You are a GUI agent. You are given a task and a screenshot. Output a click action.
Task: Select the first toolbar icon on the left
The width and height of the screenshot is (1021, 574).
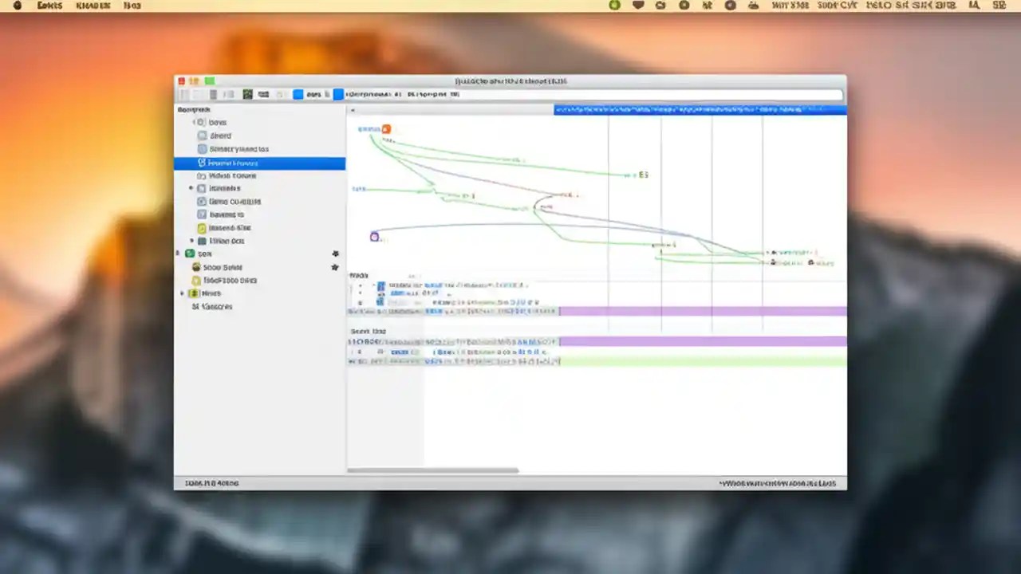tap(184, 94)
